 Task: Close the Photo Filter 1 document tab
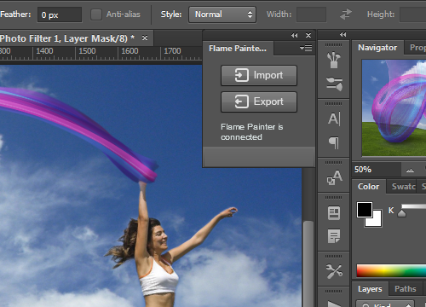click(x=145, y=38)
